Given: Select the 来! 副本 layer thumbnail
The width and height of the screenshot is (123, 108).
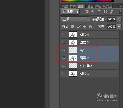Looking at the screenshot, I should [x=73, y=66].
